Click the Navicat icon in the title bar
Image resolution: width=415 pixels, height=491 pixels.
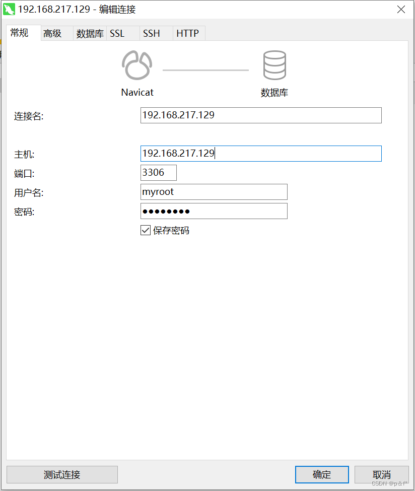(x=9, y=9)
